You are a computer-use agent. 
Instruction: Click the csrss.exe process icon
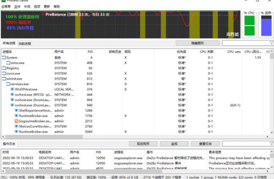coord(4,73)
